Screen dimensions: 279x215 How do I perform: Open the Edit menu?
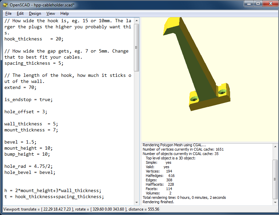click(20, 13)
